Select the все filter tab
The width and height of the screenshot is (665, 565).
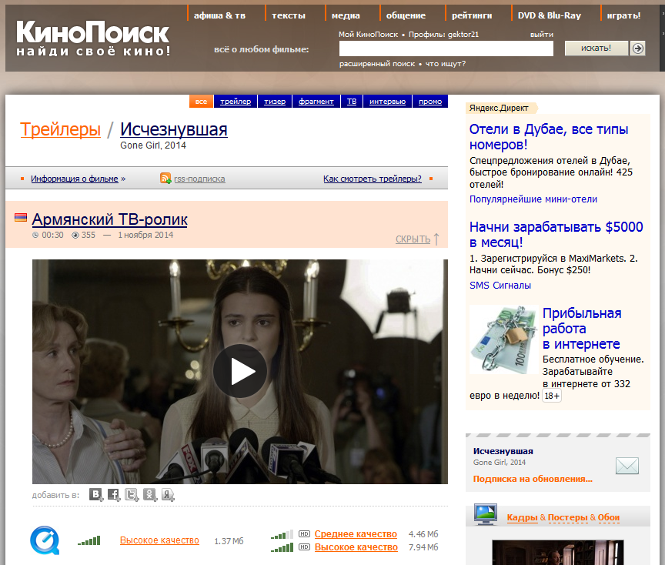pos(201,102)
